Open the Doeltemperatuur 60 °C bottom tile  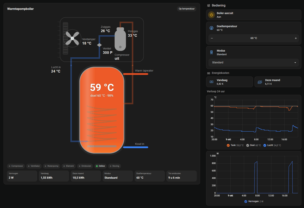(x=150, y=176)
